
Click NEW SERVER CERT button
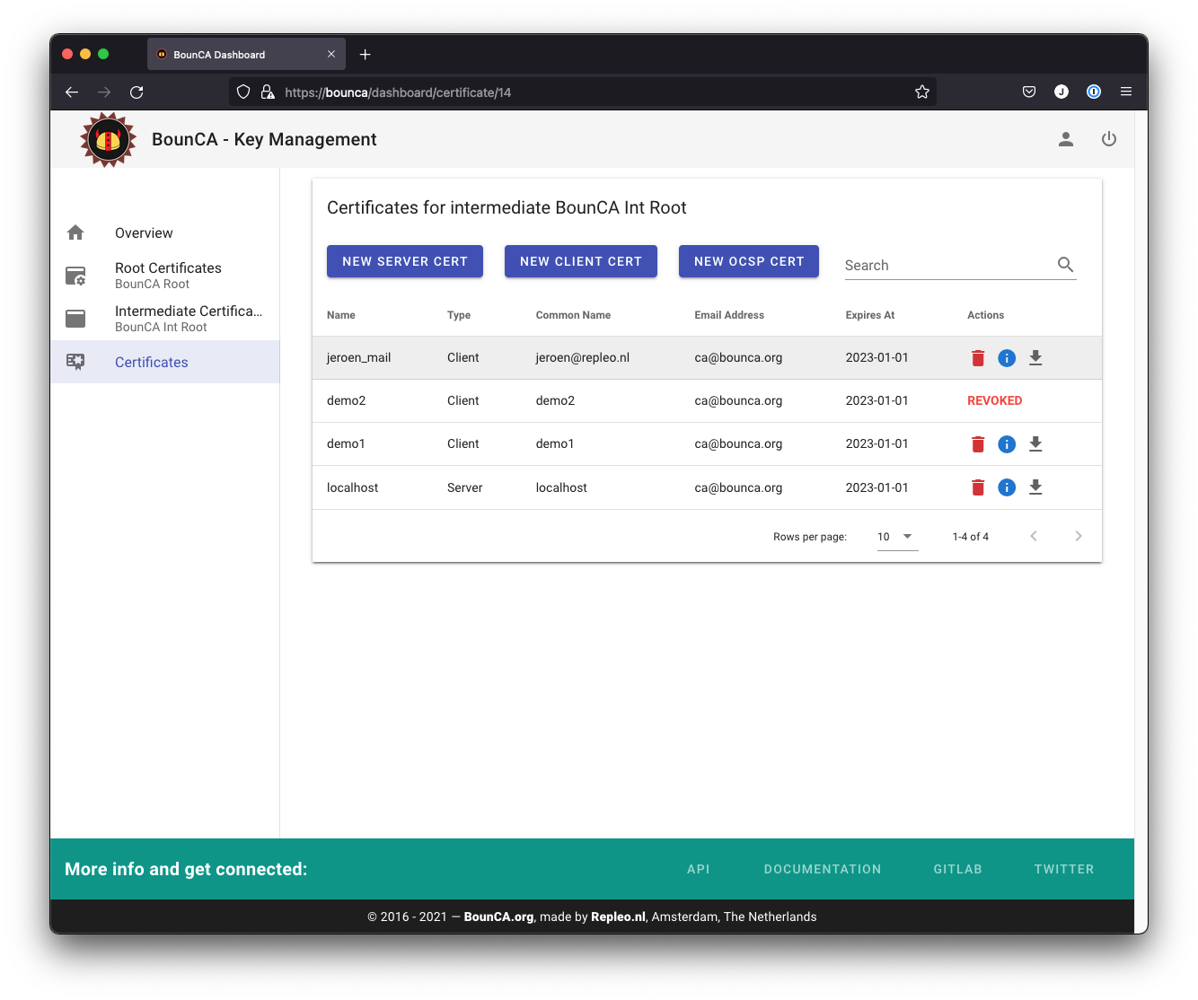(x=405, y=261)
